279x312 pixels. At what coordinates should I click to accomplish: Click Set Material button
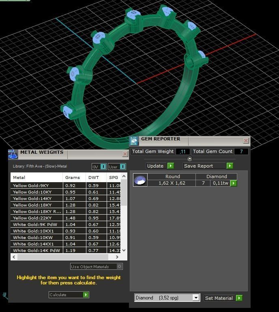(219, 298)
